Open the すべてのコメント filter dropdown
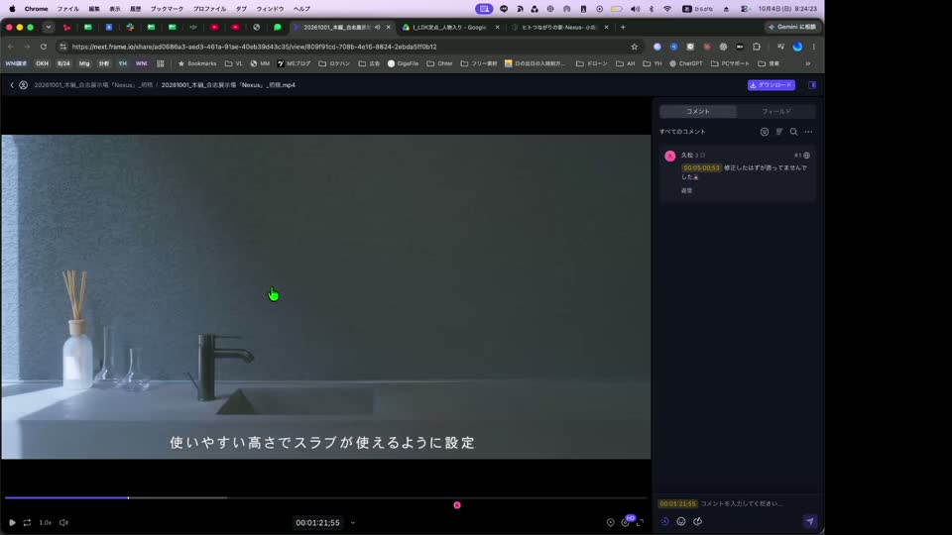Image resolution: width=952 pixels, height=535 pixels. point(682,132)
